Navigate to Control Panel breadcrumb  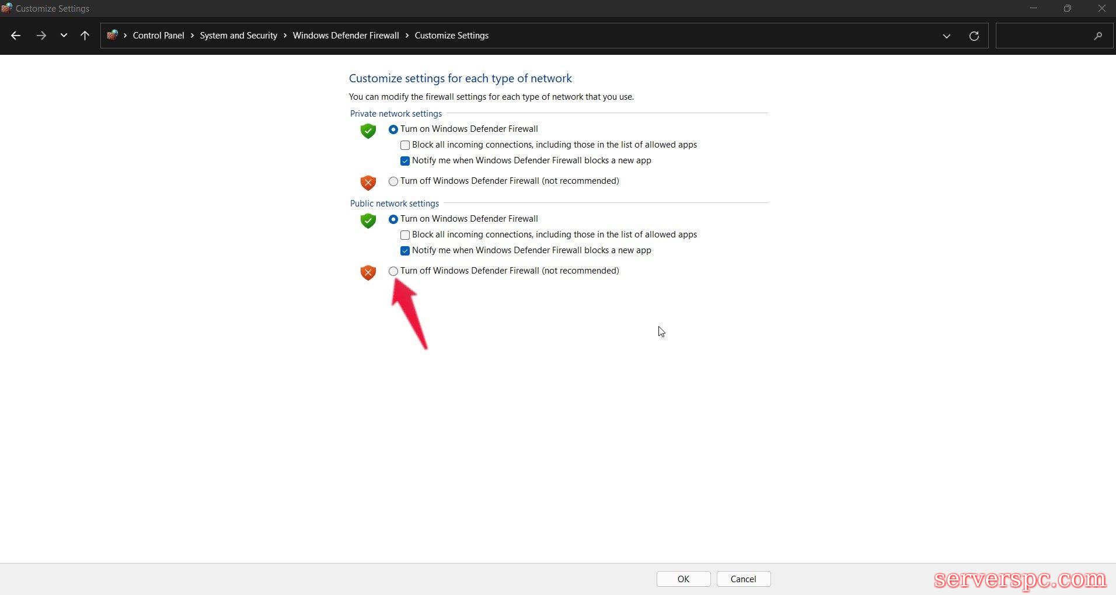(158, 36)
